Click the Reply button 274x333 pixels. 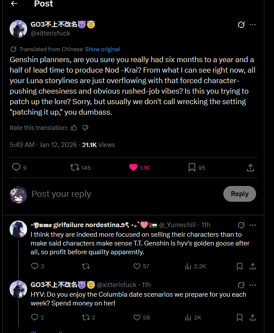pos(239,194)
